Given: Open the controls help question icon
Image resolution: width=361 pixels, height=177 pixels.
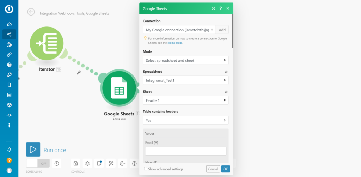Looking at the screenshot, I should tap(134, 163).
